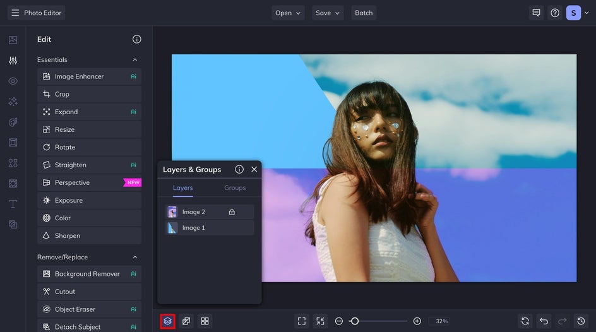Viewport: 596px width, 332px height.
Task: Select the Image 1 layer thumbnail
Action: (172, 228)
